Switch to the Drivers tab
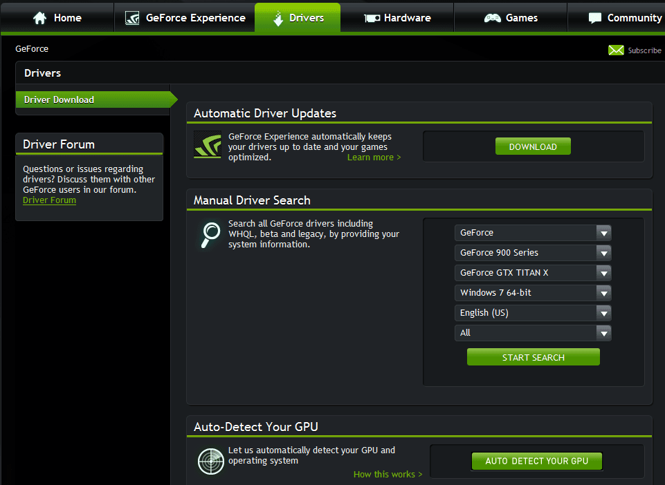Screen dimensions: 665x485 pyautogui.click(x=297, y=17)
